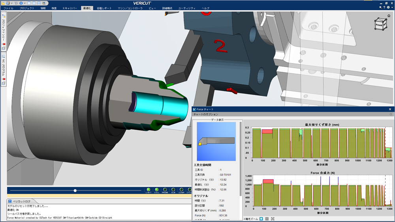
Task: Click the blue info icon
Action: (x=21, y=3)
